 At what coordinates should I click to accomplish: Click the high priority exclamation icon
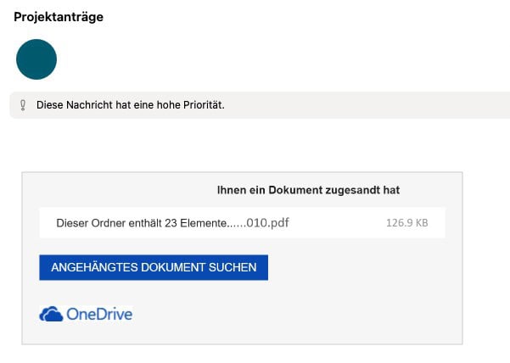pyautogui.click(x=23, y=106)
